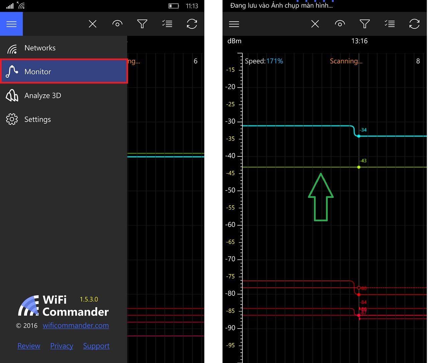Open Settings from the side menu
Viewport: 428px width, 363px height.
(37, 120)
